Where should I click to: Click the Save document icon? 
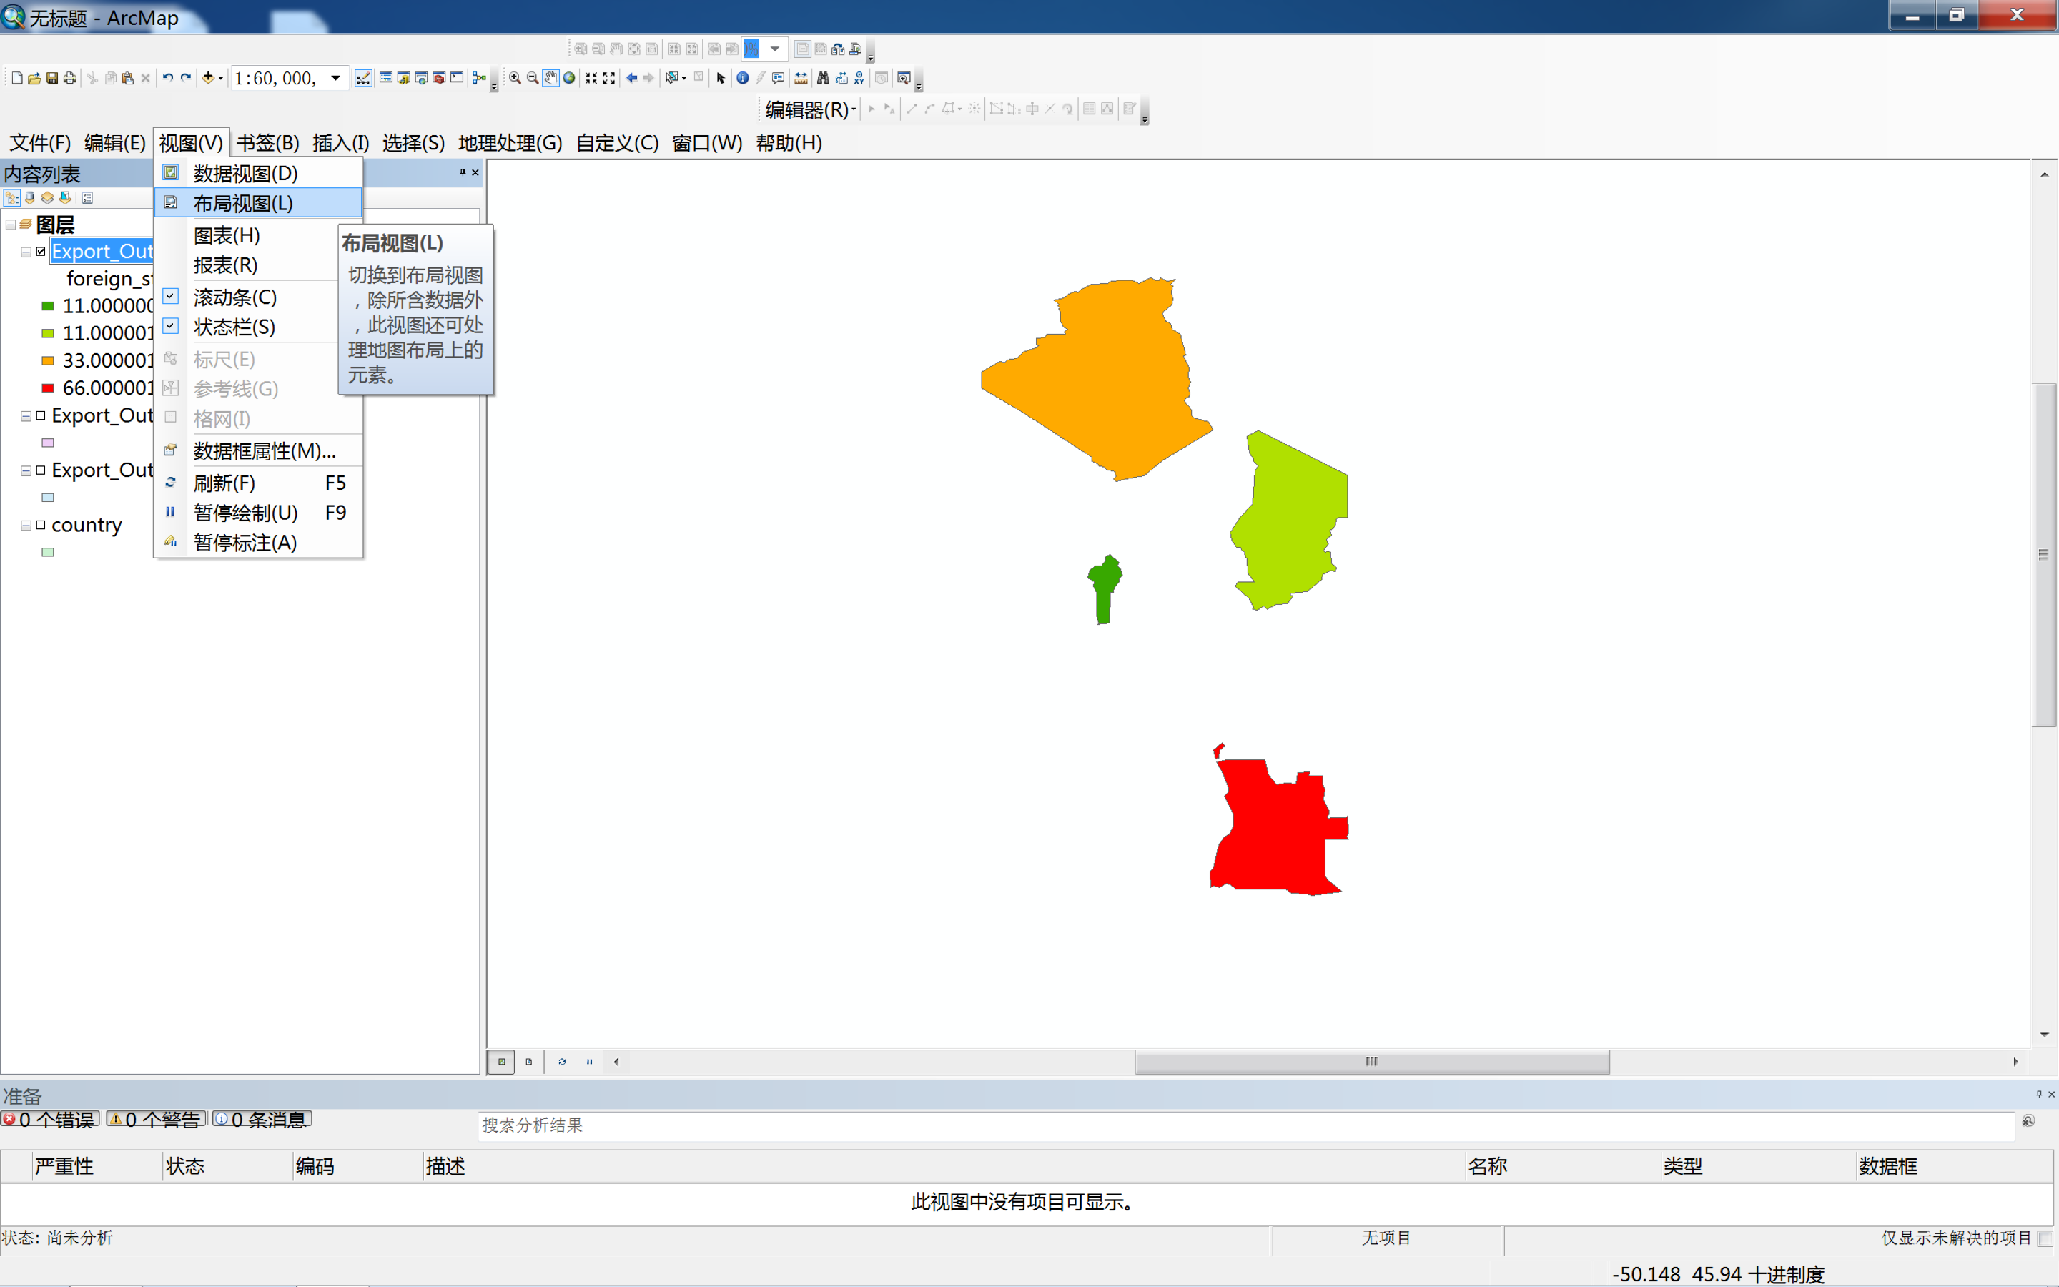click(x=52, y=79)
